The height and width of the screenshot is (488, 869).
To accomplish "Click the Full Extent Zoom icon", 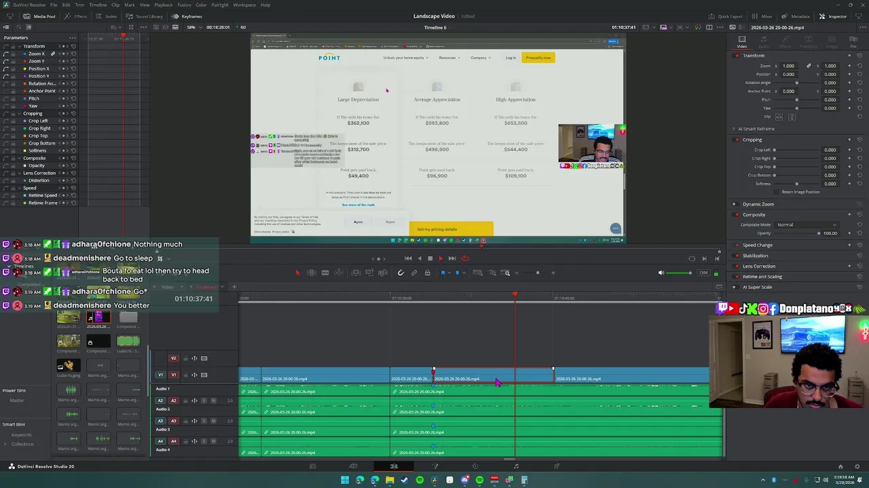I will pyautogui.click(x=478, y=272).
